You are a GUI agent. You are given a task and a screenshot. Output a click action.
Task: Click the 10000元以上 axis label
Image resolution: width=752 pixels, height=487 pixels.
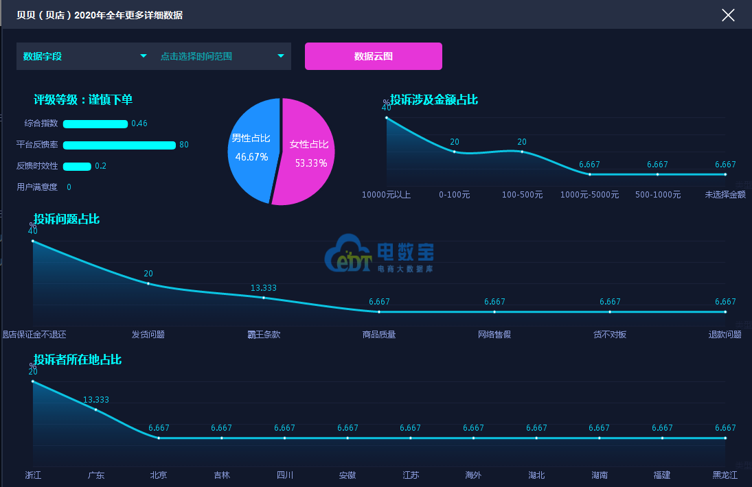386,194
